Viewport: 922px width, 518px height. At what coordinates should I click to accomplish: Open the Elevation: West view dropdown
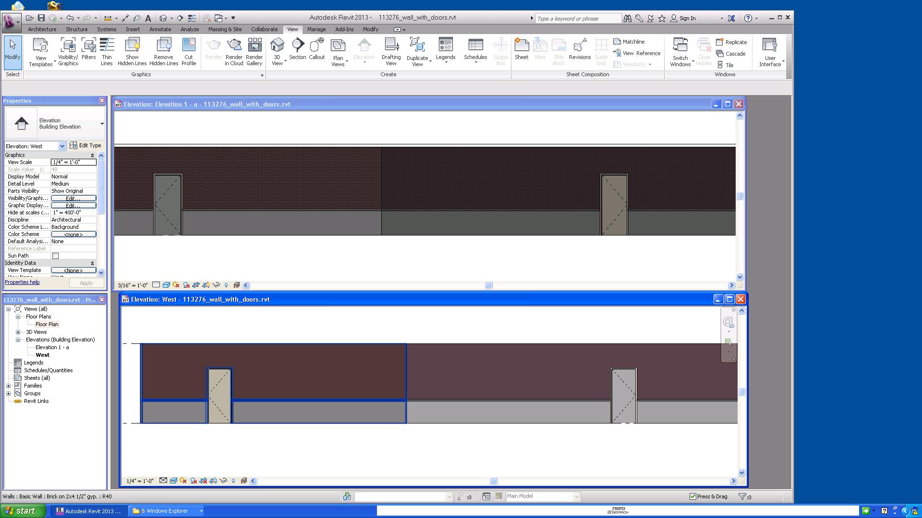pos(62,146)
